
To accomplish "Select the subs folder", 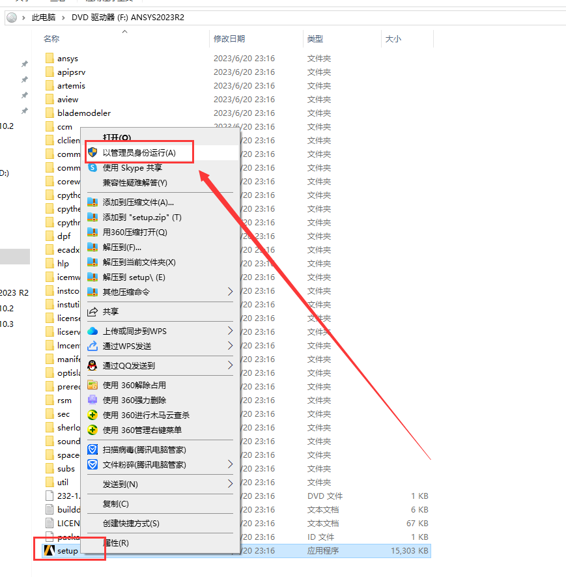I will (x=66, y=468).
